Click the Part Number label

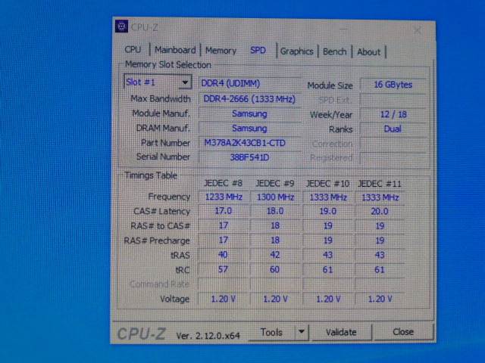(165, 143)
